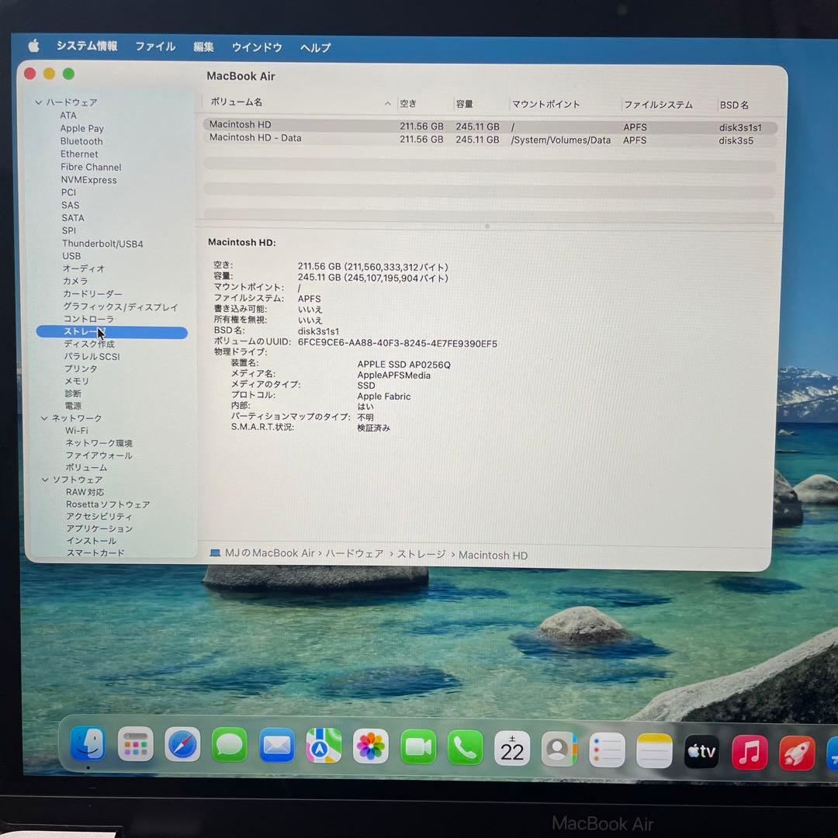Viewport: 838px width, 838px height.
Task: Select Bluetooth in the Hardware sidebar
Action: coord(81,141)
